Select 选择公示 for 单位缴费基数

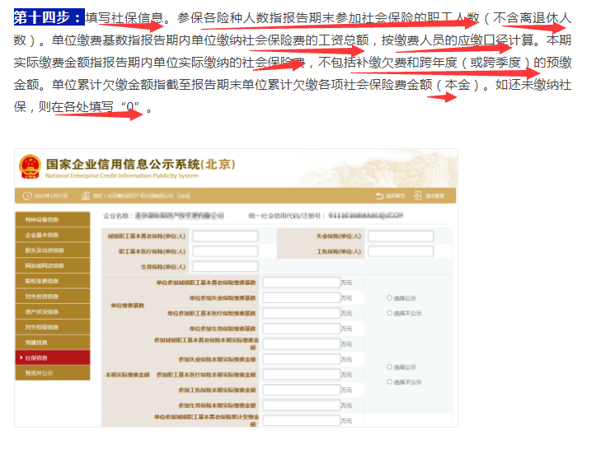point(389,298)
